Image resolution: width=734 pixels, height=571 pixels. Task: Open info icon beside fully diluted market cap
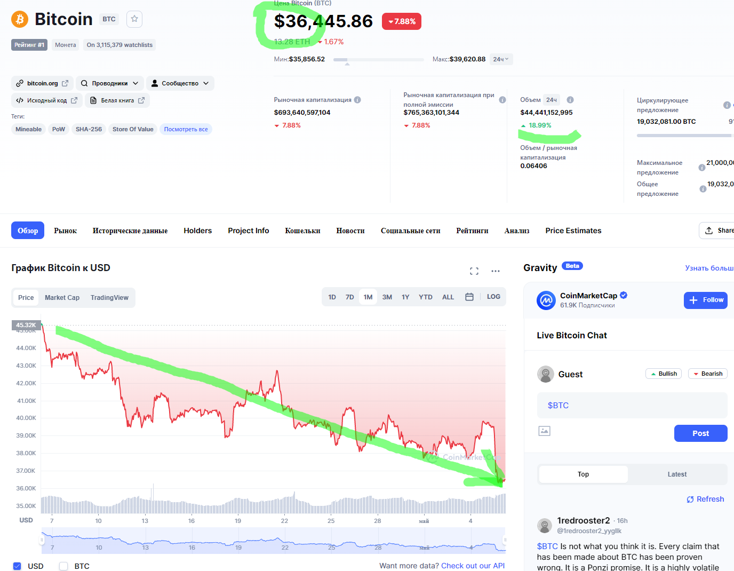[x=502, y=100]
